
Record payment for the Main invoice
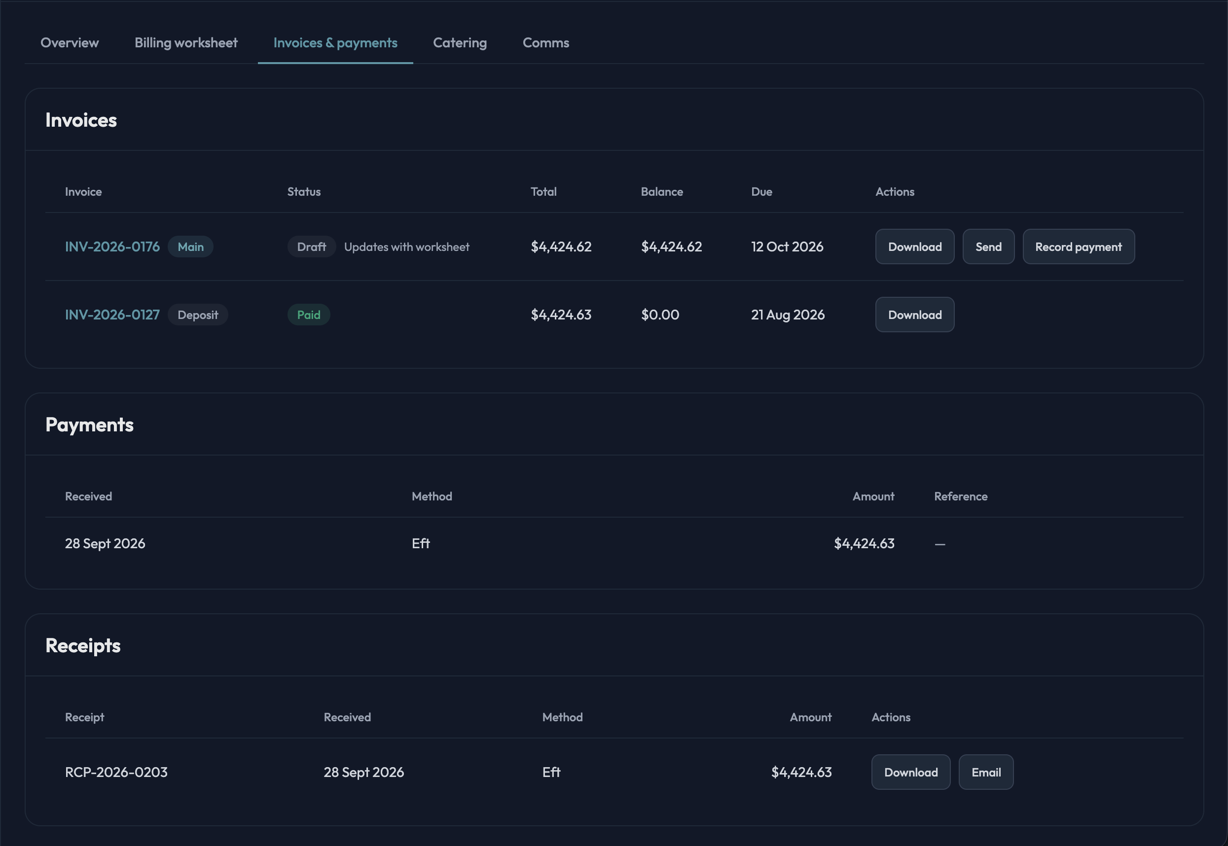(x=1079, y=247)
